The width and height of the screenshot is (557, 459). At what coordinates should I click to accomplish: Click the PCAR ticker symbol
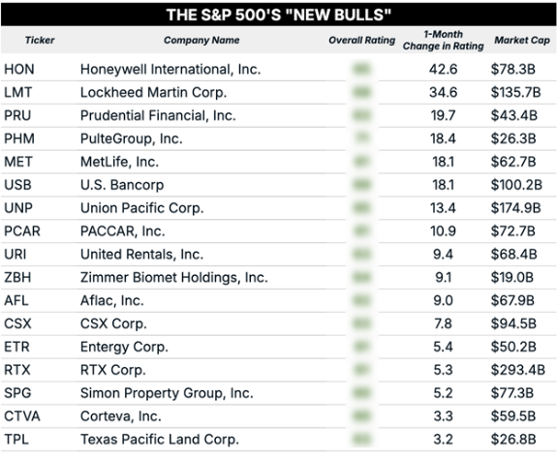pyautogui.click(x=22, y=231)
